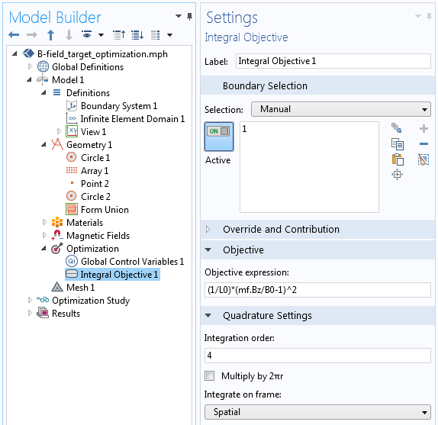438x425 pixels.
Task: Collapse the Objective section
Action: tap(208, 250)
